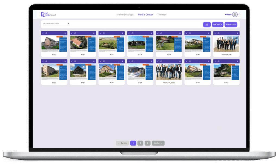Image resolution: width=278 pixels, height=164 pixels.
Task: Click the ONOFFICE button
Action: pyautogui.click(x=217, y=24)
